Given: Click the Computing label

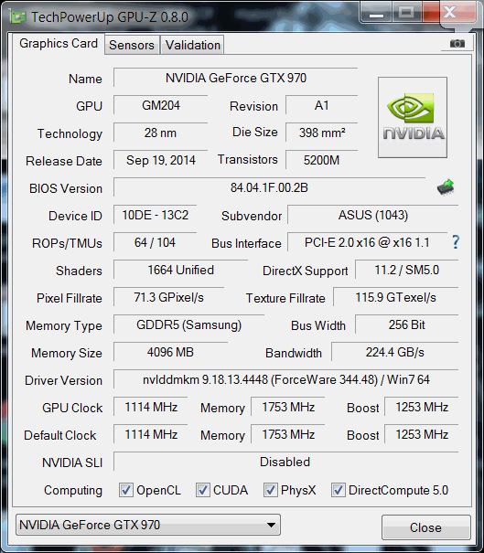Looking at the screenshot, I should [73, 490].
